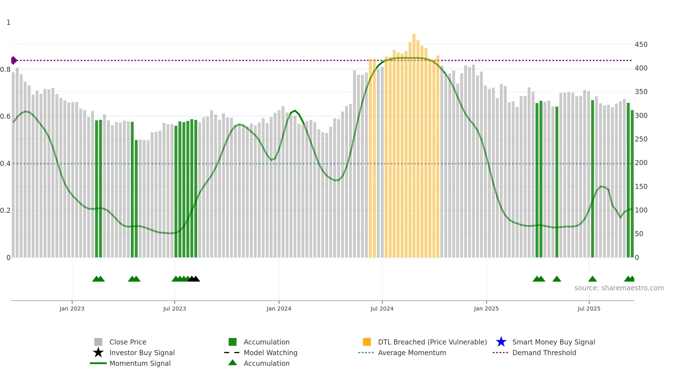This screenshot has width=674, height=379.
Task: Click the 150 price axis value
Action: coord(641,187)
